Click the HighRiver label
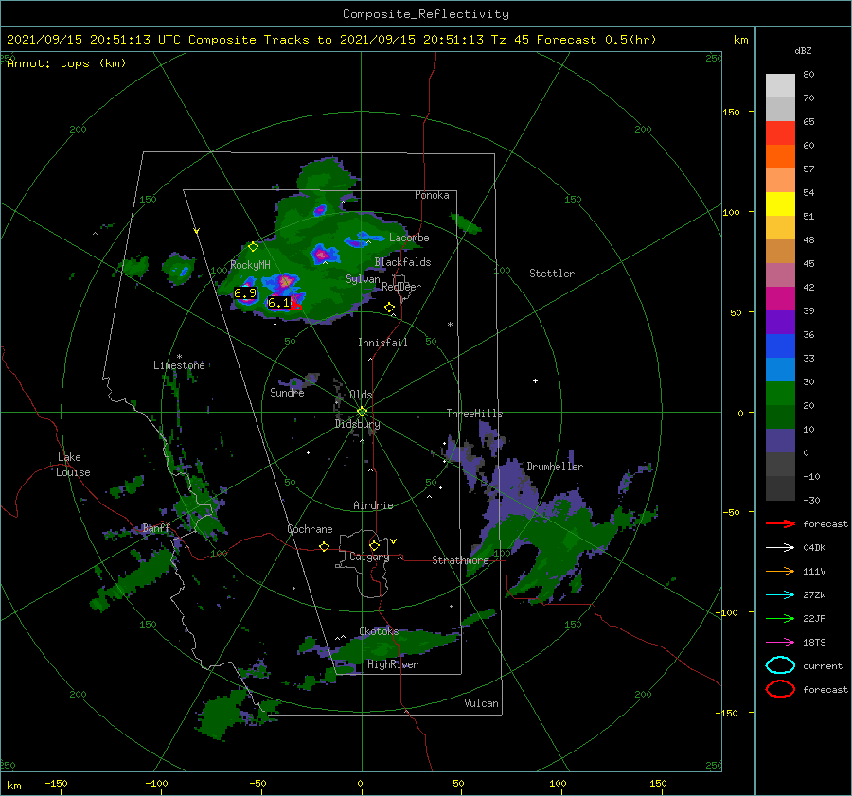Viewport: 852px width, 796px height. click(x=392, y=664)
